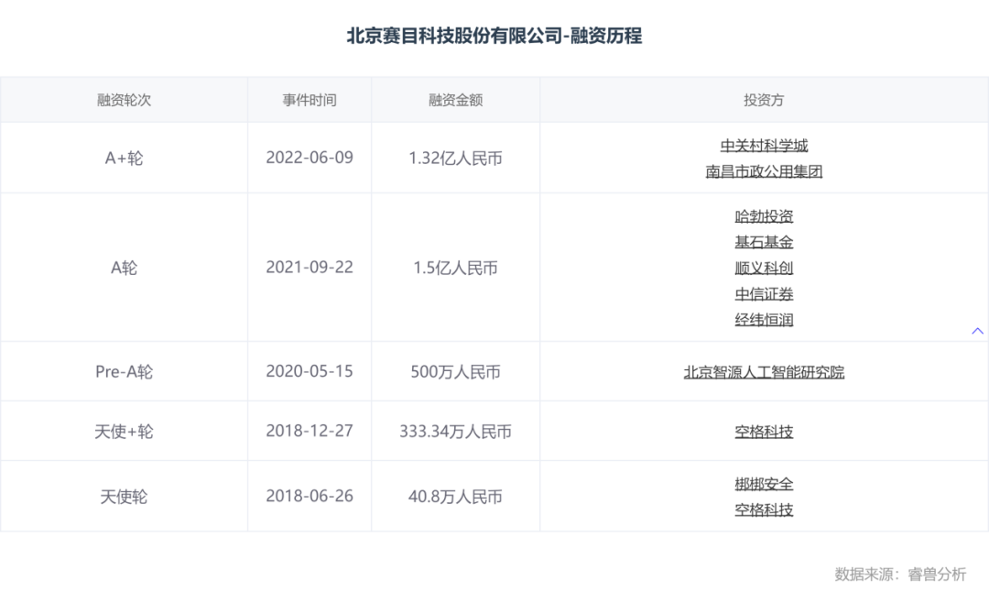Open 梆梆安全 investor link
Viewport: 989px width, 614px height.
click(x=764, y=484)
